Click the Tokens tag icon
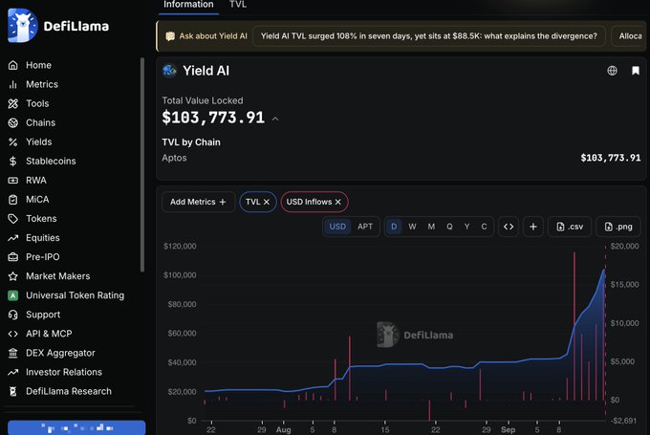Image resolution: width=650 pixels, height=435 pixels. click(12, 219)
